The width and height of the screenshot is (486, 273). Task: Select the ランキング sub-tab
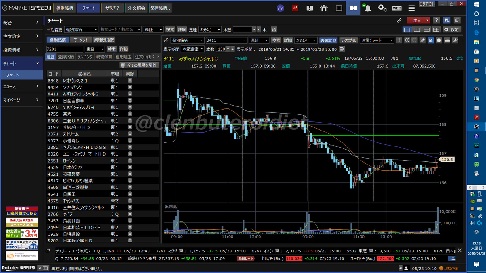pos(85,57)
